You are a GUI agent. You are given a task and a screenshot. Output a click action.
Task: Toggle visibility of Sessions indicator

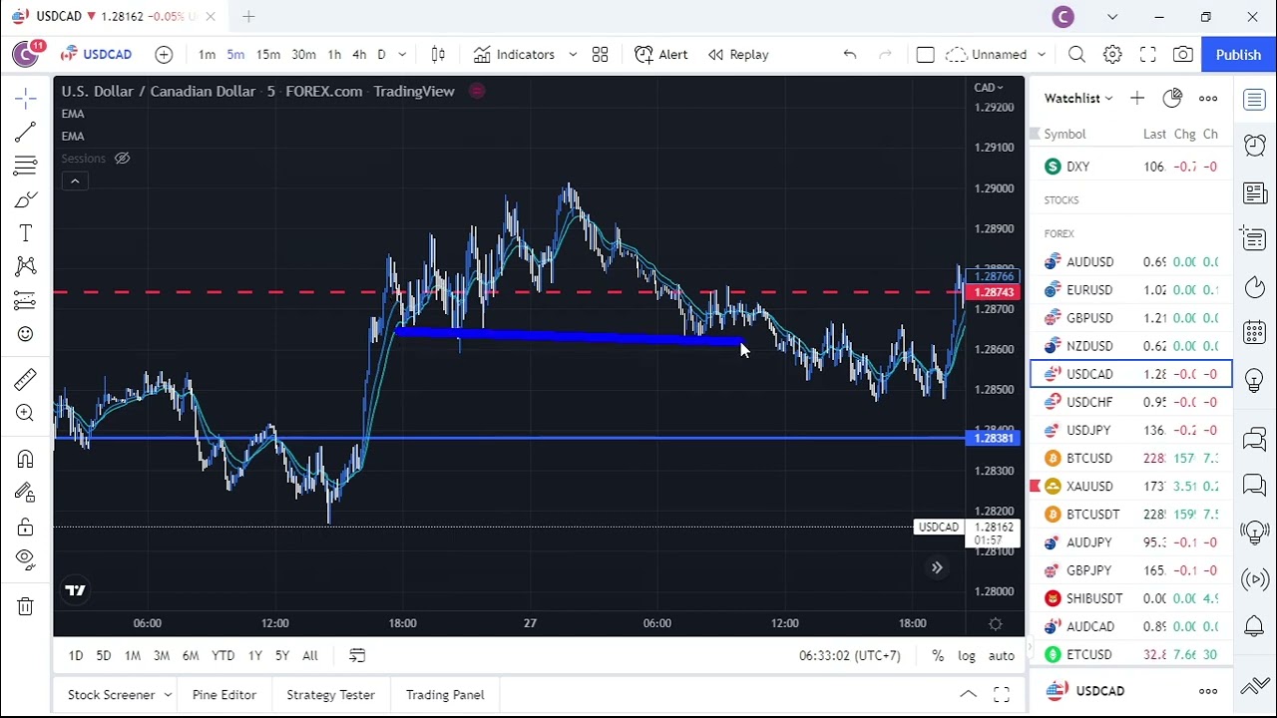[x=122, y=159]
